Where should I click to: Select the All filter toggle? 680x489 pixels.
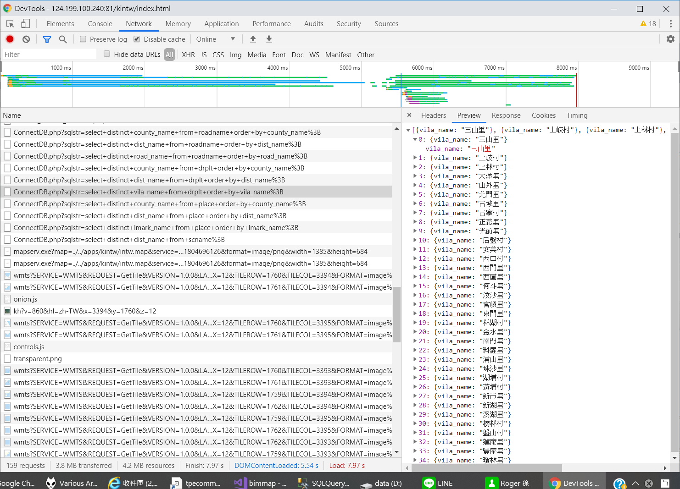pos(170,55)
